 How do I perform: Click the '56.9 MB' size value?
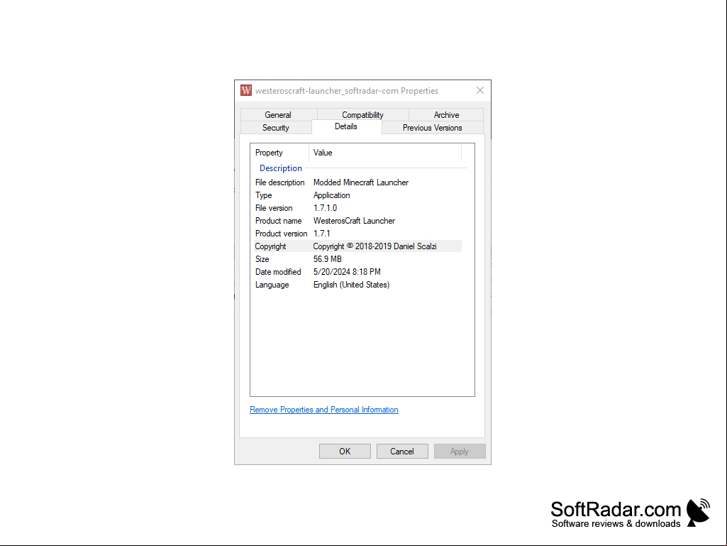[x=328, y=259]
